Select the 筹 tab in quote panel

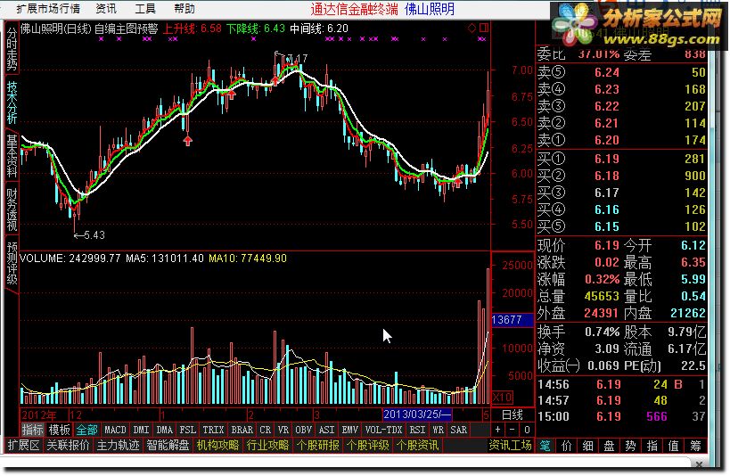[695, 446]
